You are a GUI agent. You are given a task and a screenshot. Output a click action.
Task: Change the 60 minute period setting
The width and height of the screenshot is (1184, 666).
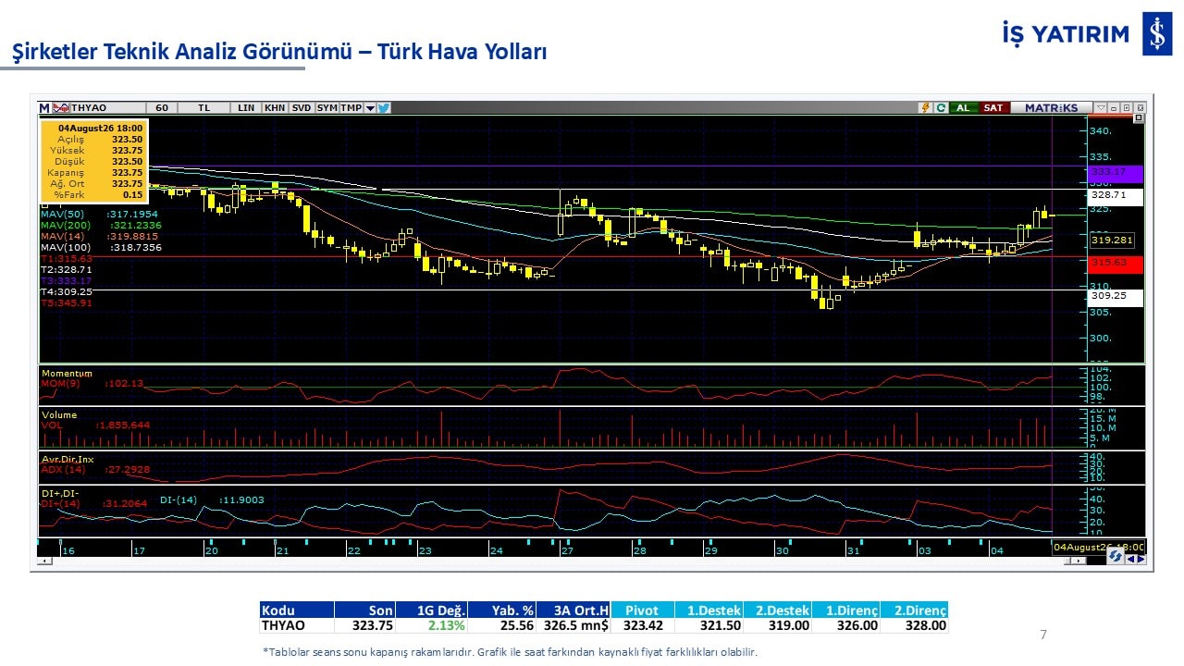click(162, 107)
